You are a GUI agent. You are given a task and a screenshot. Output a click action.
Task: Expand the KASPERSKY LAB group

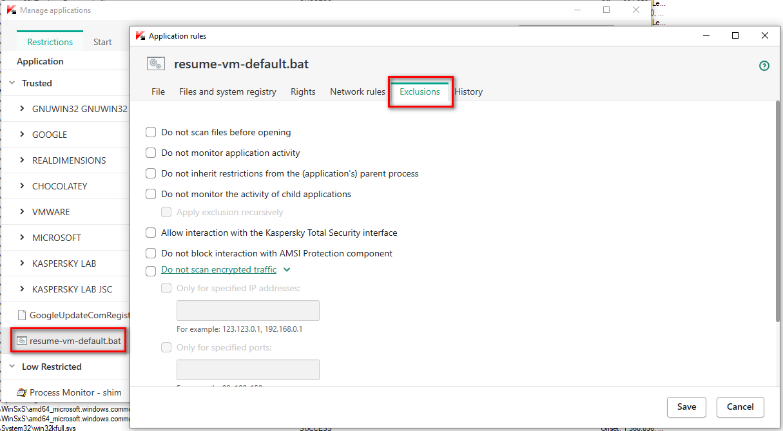tap(23, 263)
